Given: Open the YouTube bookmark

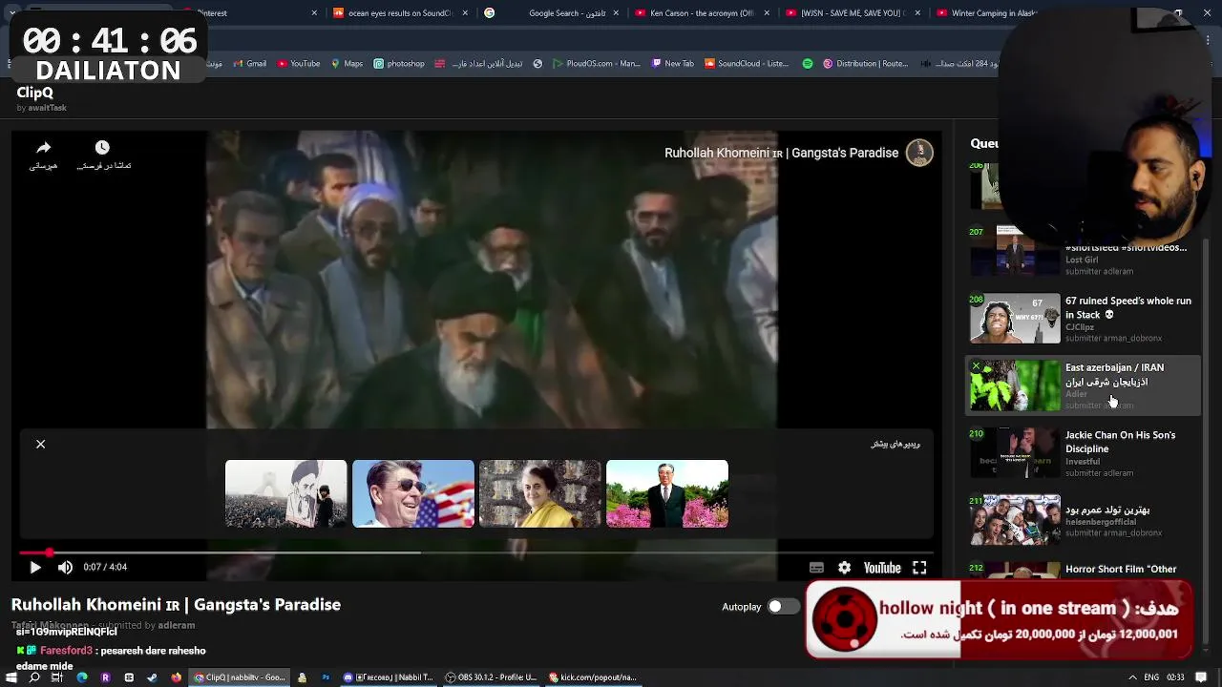Looking at the screenshot, I should tap(299, 64).
